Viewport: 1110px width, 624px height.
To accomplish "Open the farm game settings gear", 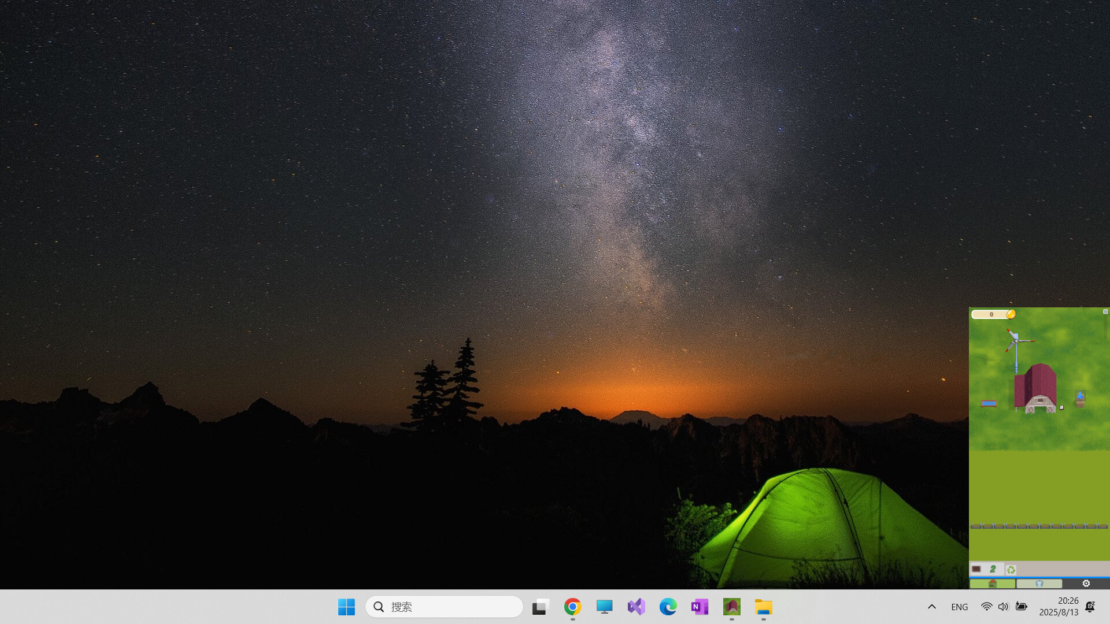I will (1085, 585).
